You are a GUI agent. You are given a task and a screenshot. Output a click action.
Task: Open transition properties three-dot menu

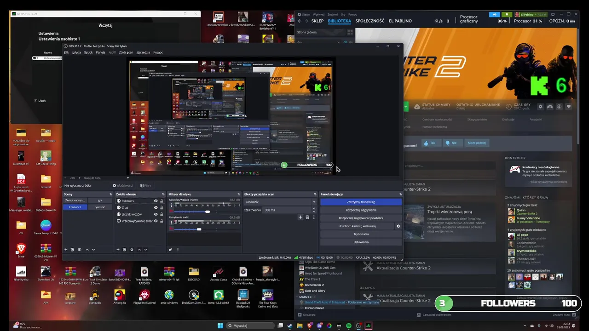coord(314,217)
